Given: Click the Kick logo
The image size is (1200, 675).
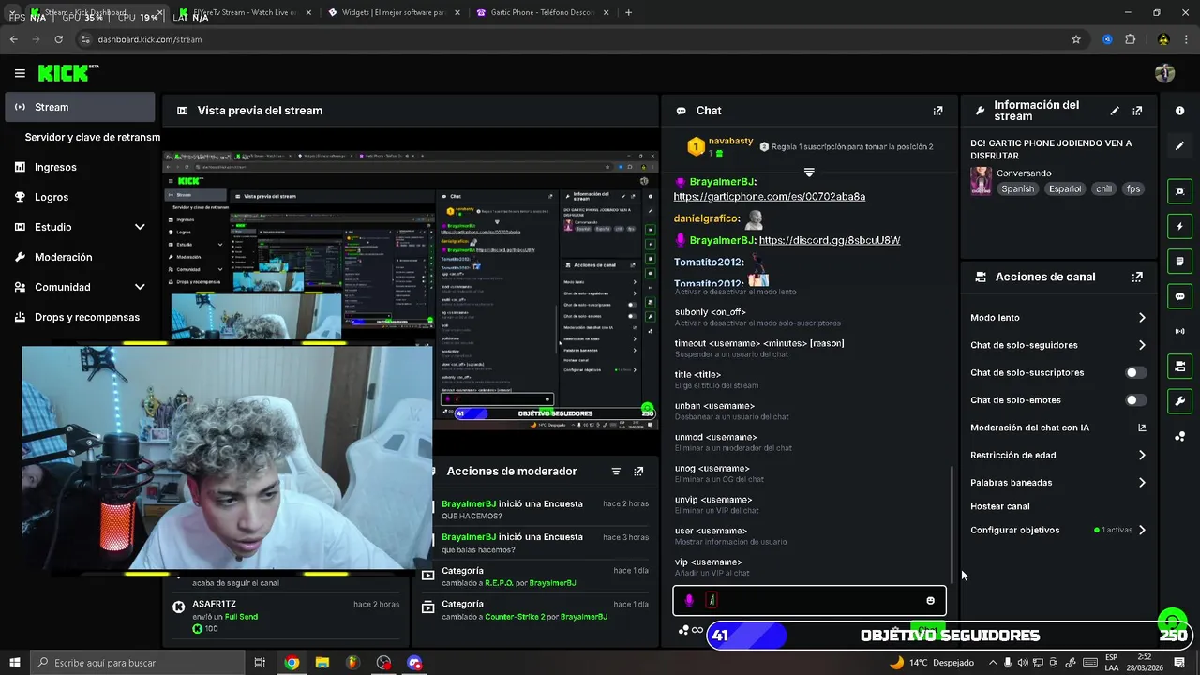Looking at the screenshot, I should 67,73.
